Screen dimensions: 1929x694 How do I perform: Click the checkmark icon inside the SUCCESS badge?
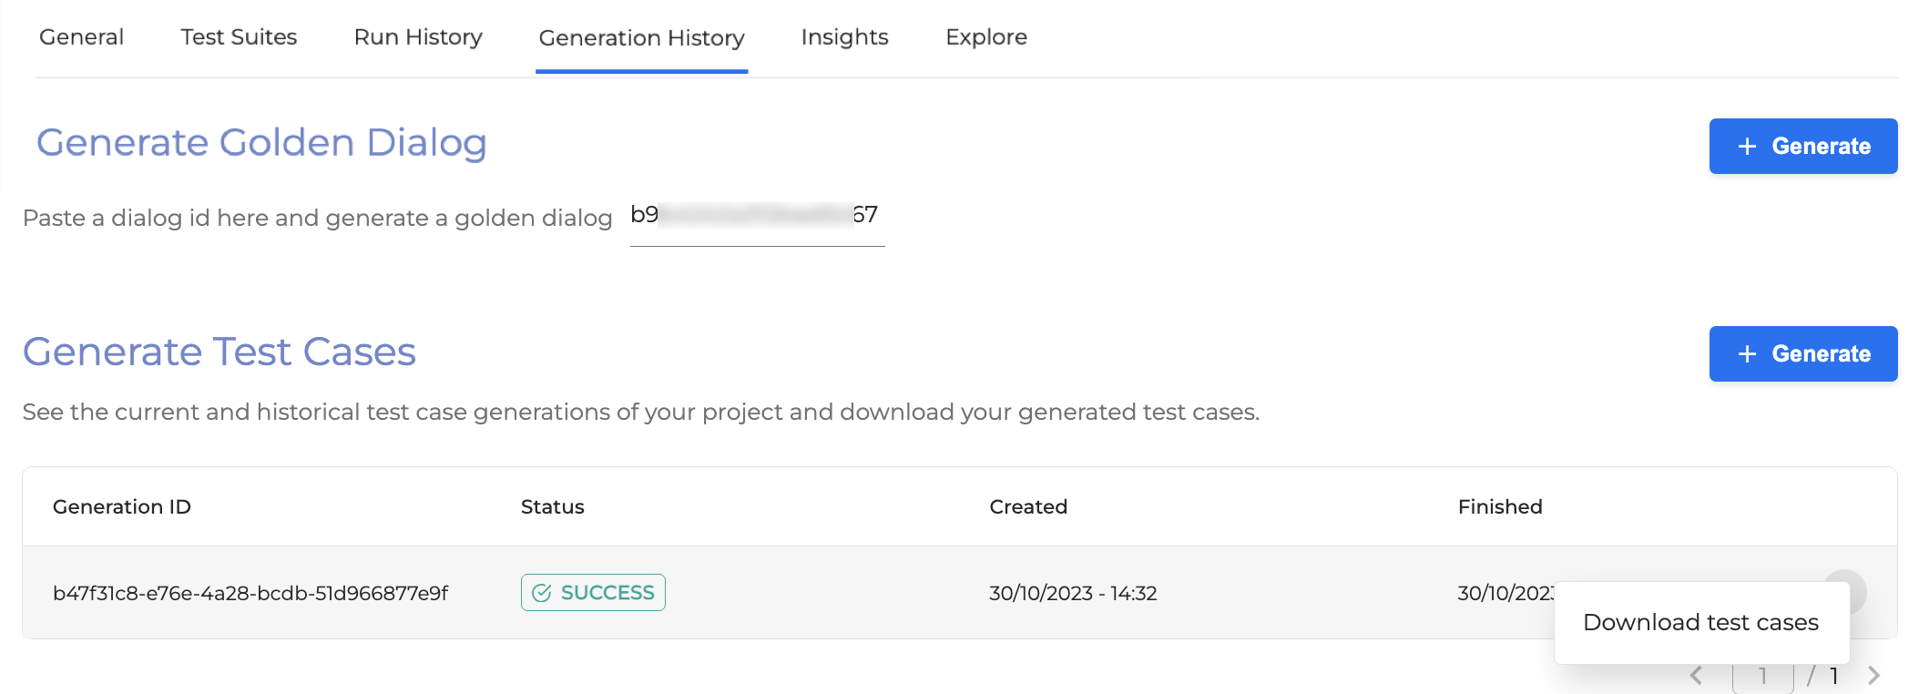coord(542,592)
